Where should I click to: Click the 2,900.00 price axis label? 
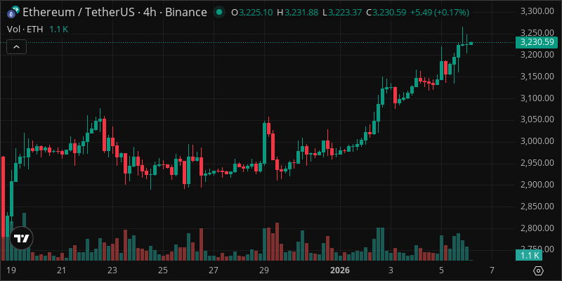click(x=536, y=185)
